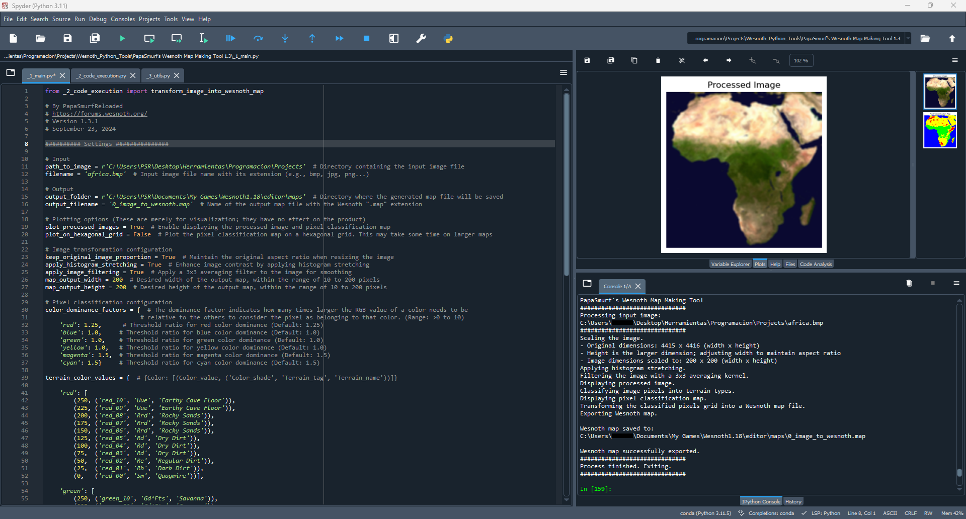Viewport: 966px width, 519px height.
Task: Select the Processed Image plot thumbnail
Action: [940, 92]
